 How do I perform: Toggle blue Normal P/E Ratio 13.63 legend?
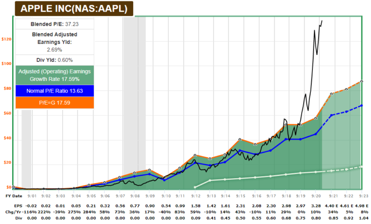click(55, 91)
